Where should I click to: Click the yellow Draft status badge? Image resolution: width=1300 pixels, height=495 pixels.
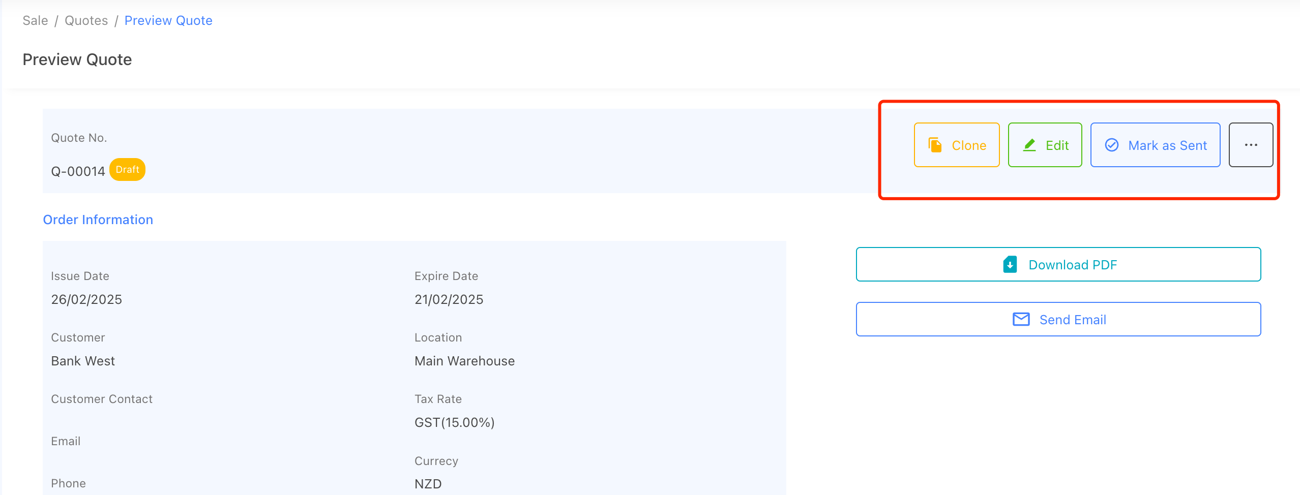click(127, 170)
